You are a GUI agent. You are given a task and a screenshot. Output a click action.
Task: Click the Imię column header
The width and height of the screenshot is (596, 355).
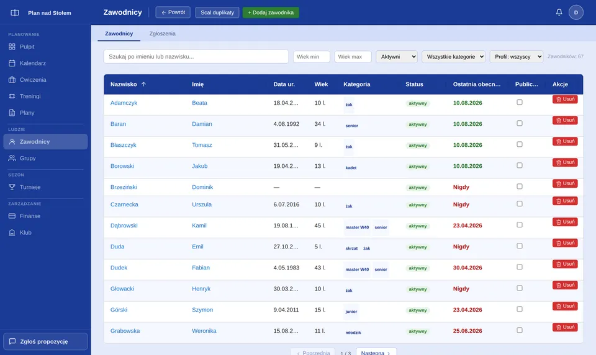197,84
